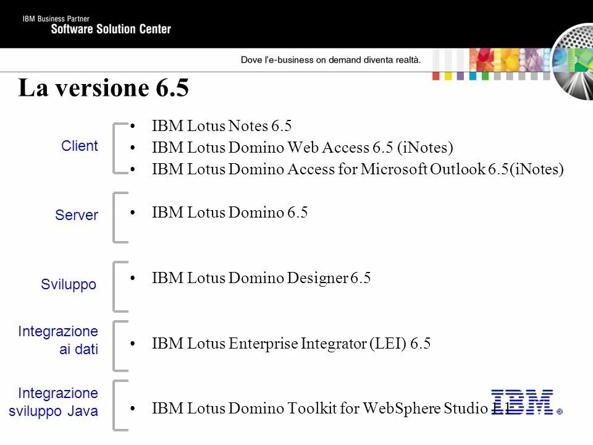The height and width of the screenshot is (445, 593).
Task: Click "IBM Lotus Domino Web Access 6.5 (iNotes)"
Action: click(303, 148)
